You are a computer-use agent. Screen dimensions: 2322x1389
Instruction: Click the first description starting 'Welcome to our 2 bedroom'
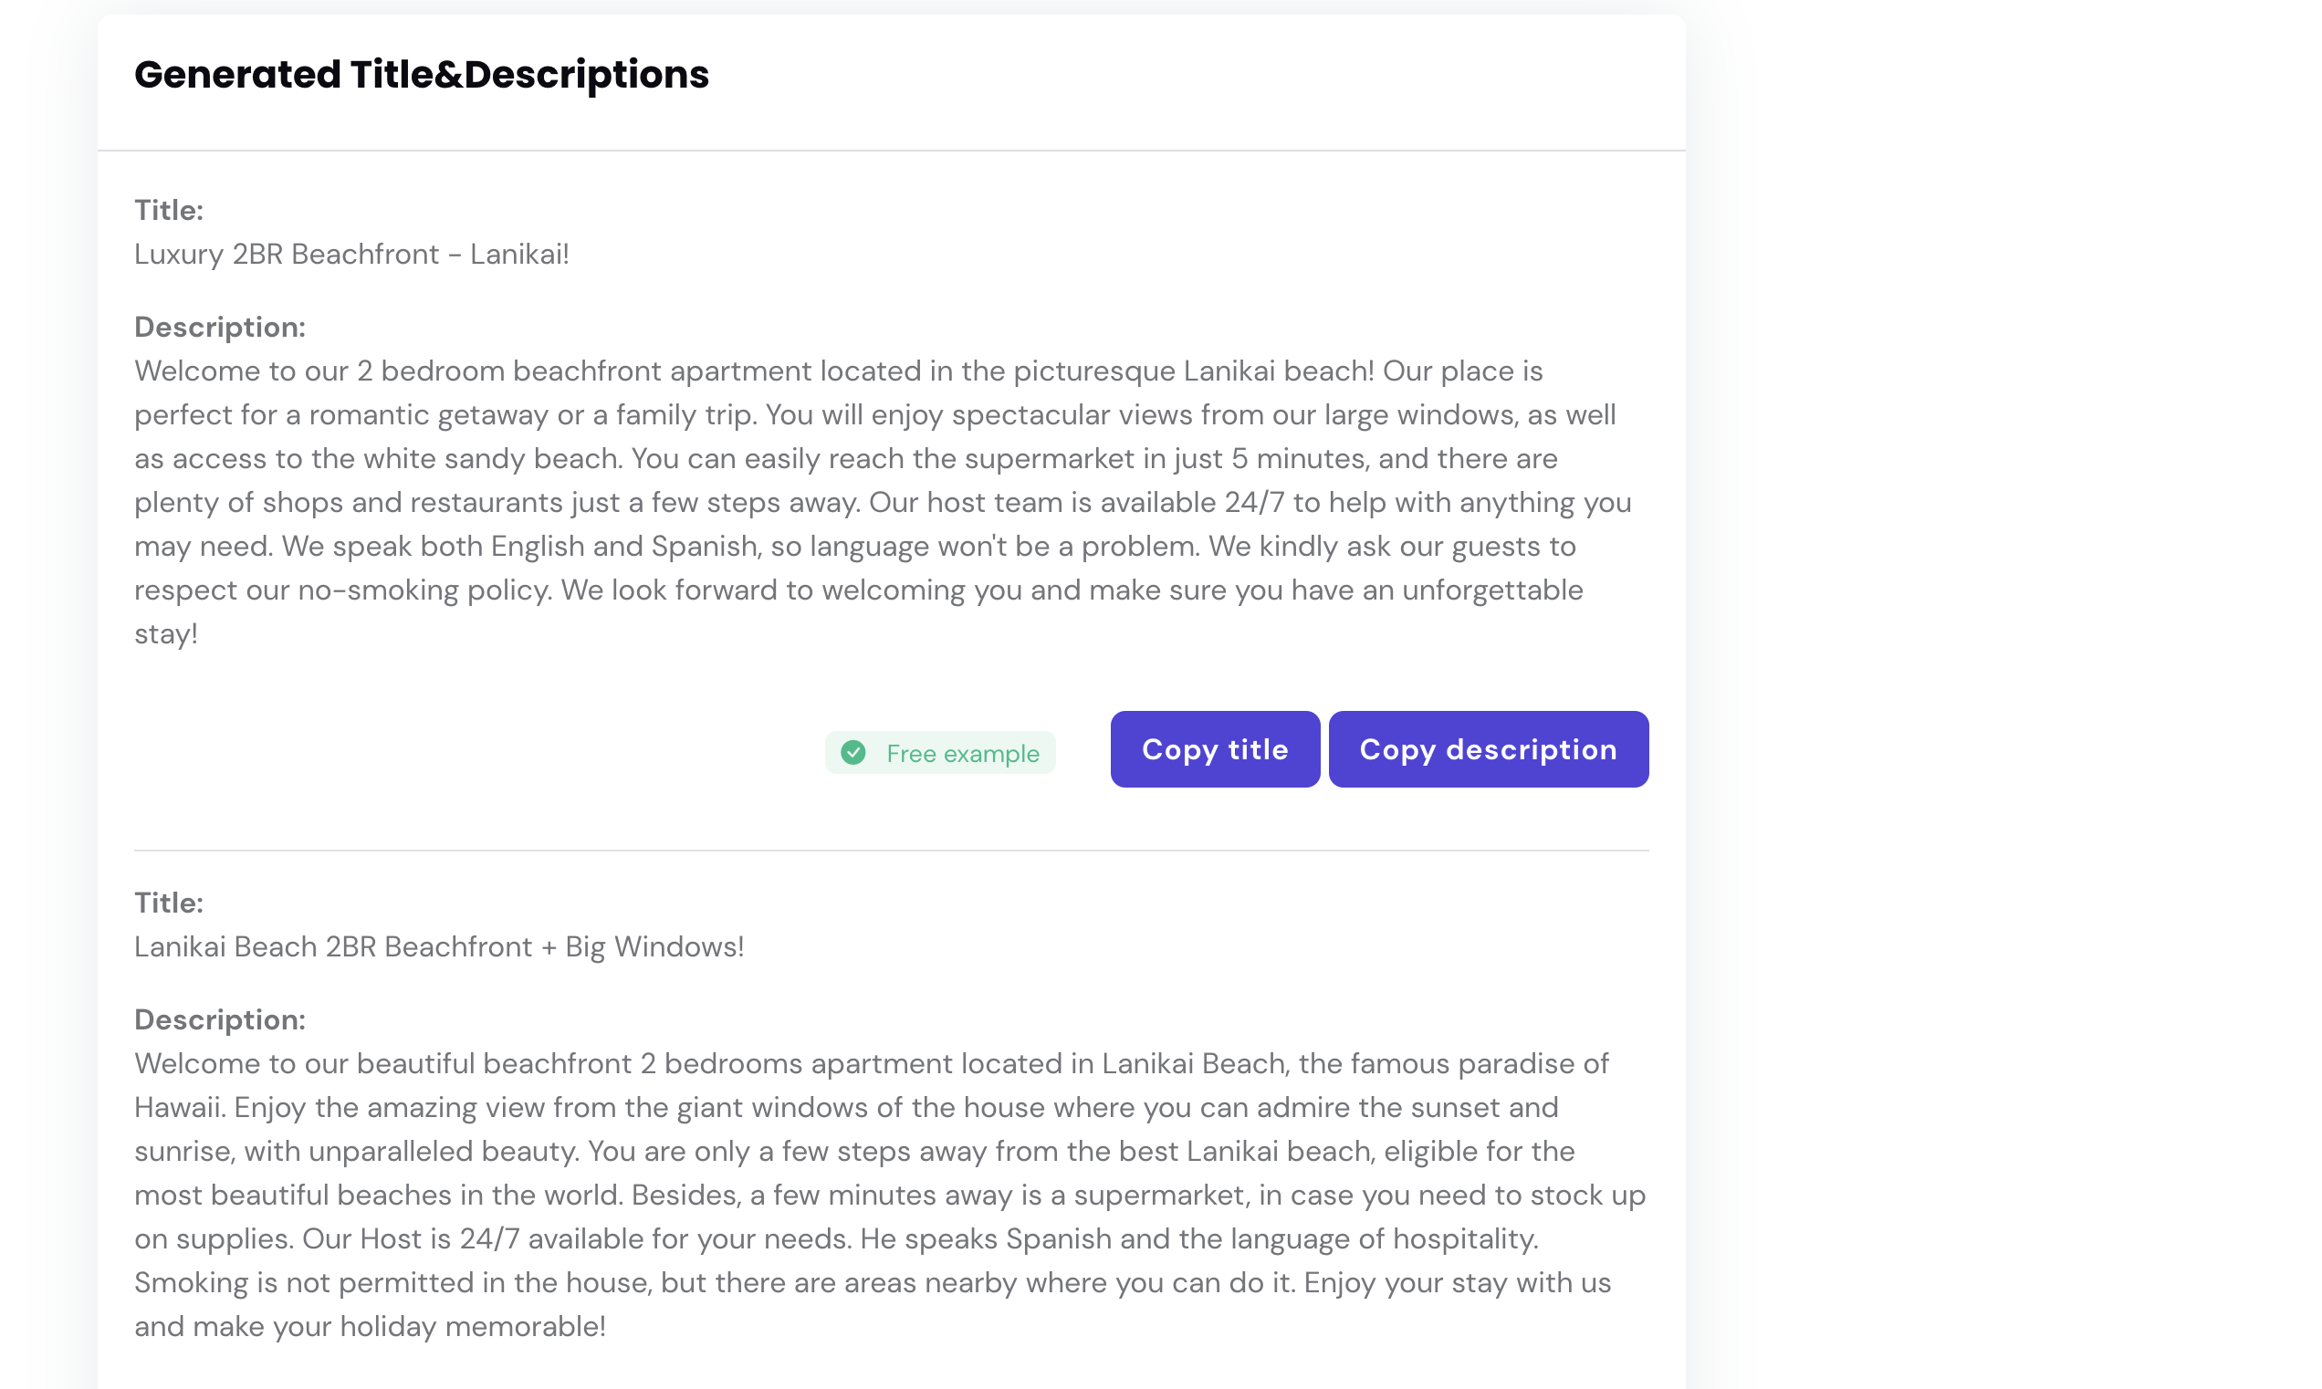[x=883, y=503]
